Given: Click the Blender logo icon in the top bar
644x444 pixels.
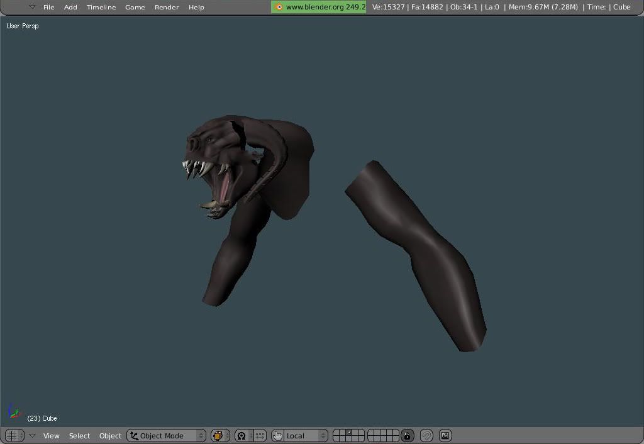Looking at the screenshot, I should [279, 7].
